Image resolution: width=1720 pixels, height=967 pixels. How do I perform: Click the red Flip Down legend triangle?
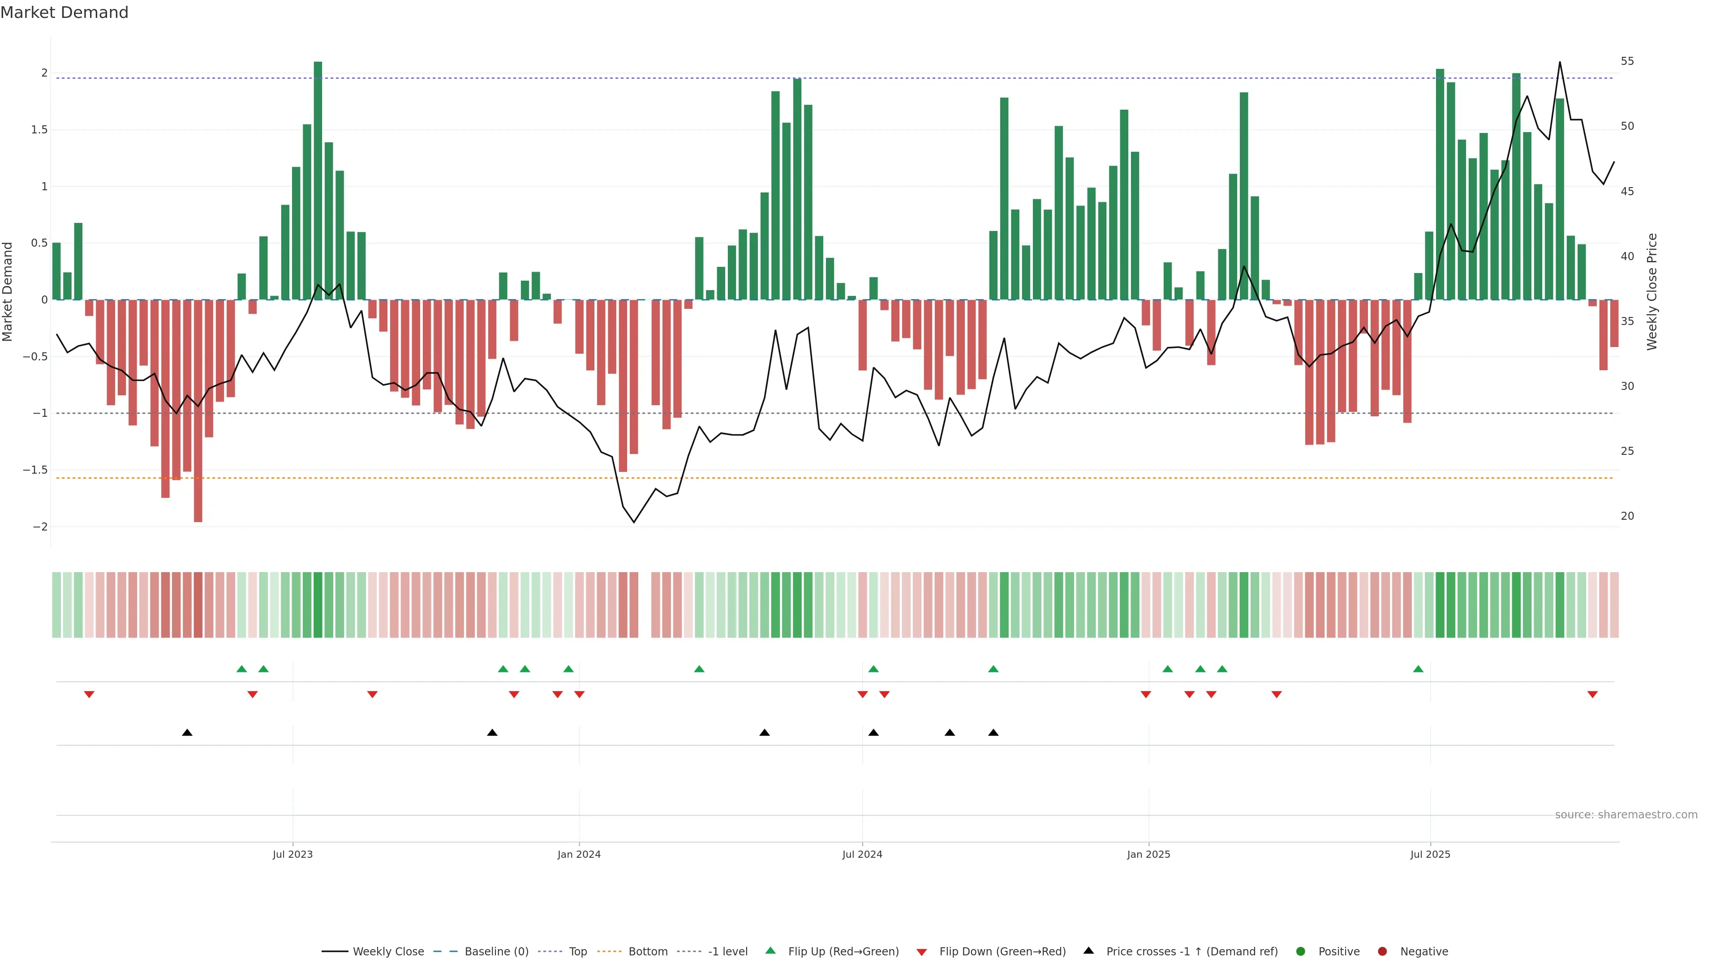921,952
